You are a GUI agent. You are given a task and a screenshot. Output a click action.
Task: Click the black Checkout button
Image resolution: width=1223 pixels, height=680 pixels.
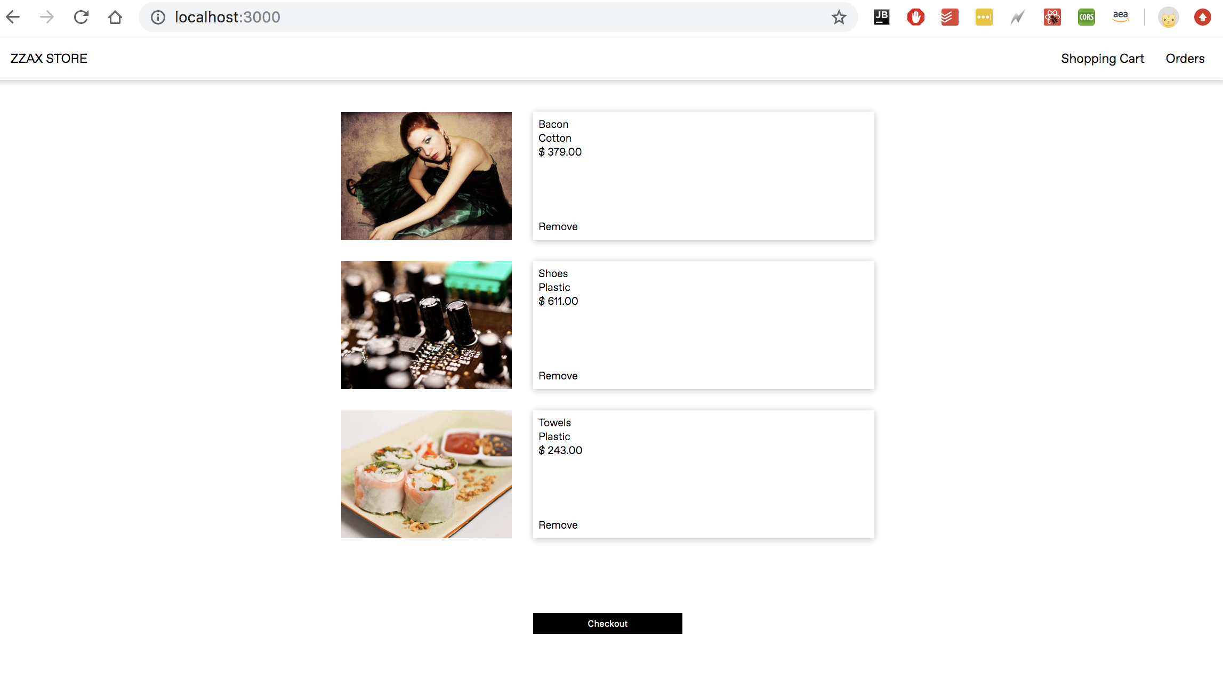click(608, 624)
